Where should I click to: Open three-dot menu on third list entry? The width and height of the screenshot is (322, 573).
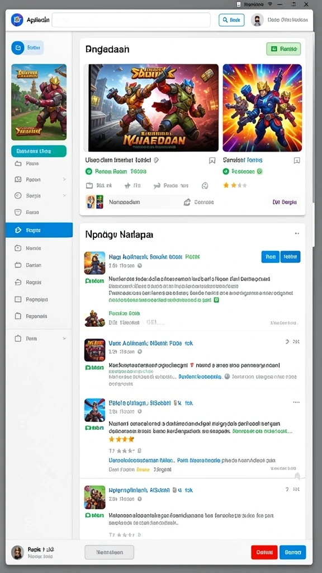click(x=296, y=402)
